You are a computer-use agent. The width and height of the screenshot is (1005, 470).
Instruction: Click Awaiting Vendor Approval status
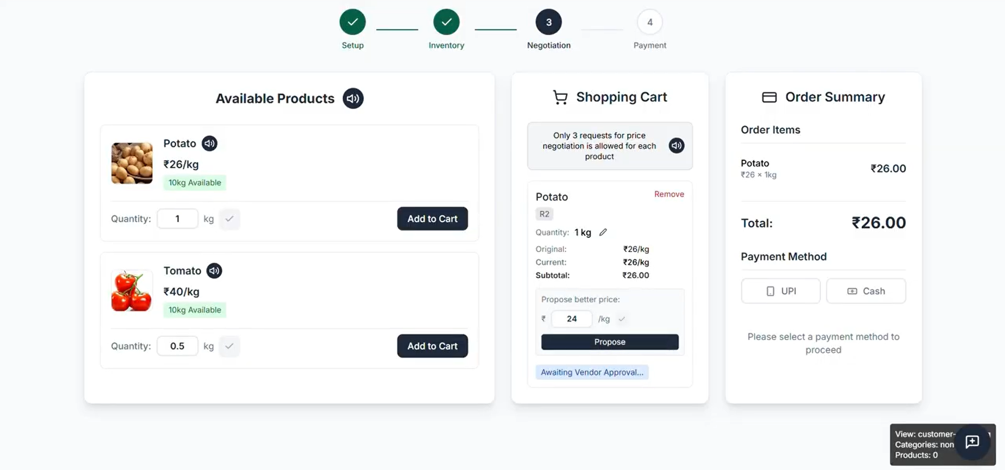(x=592, y=373)
